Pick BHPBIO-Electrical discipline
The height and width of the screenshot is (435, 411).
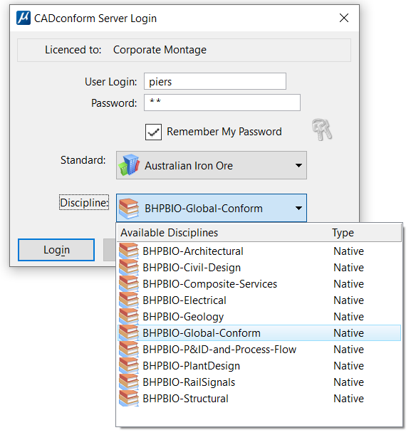[x=259, y=300]
